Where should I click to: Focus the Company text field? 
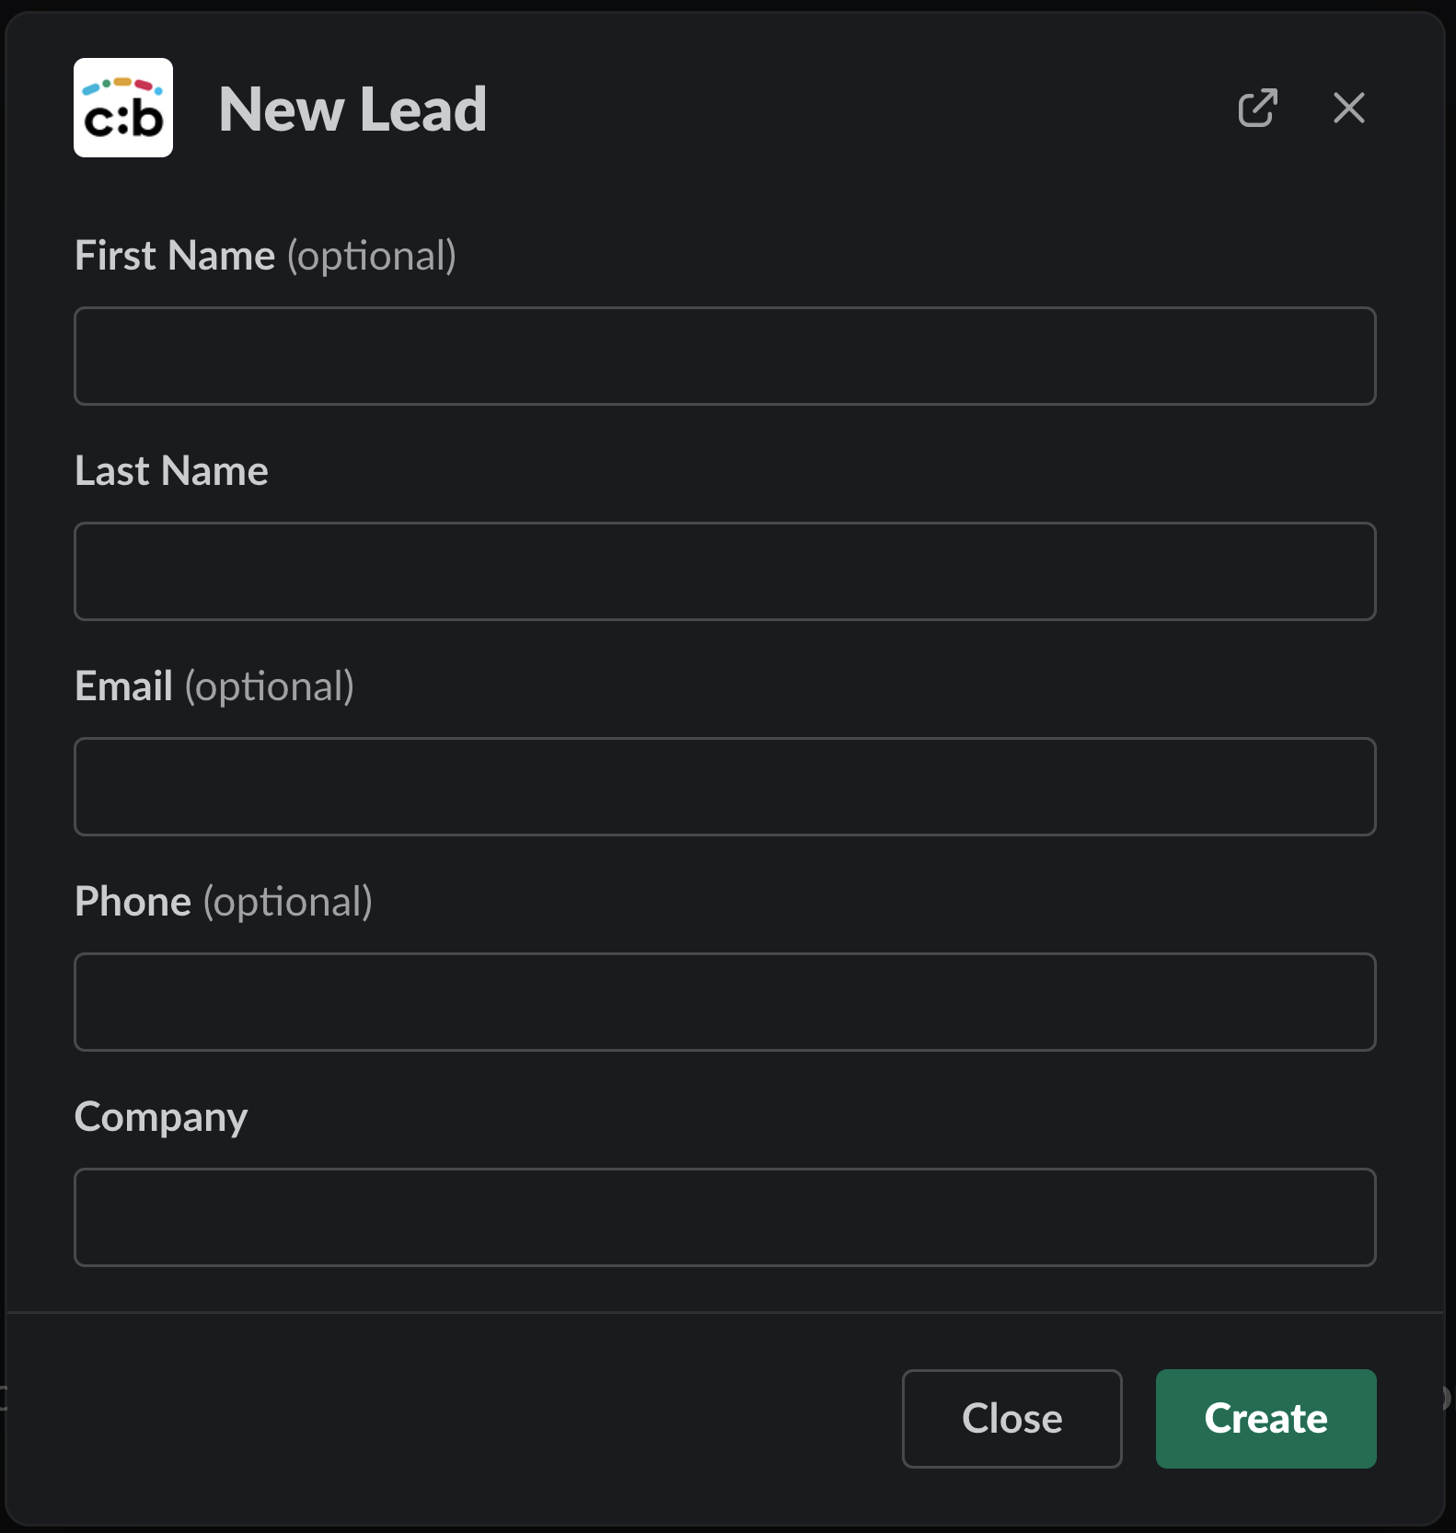[x=724, y=1217]
